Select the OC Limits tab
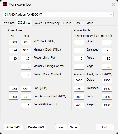The width and height of the screenshot is (118, 134). tap(24, 22)
